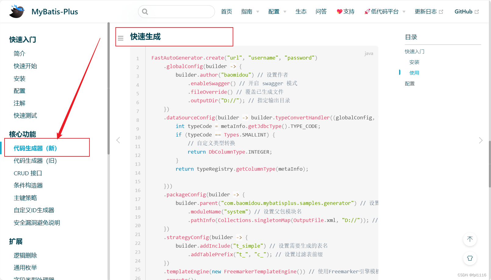Open 通用枚举 in the sidebar
The image size is (491, 280).
(x=25, y=267)
